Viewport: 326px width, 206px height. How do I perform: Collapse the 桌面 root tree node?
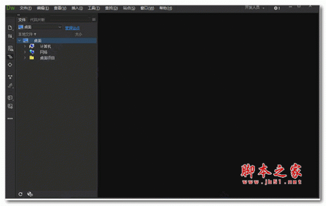[x=20, y=41]
